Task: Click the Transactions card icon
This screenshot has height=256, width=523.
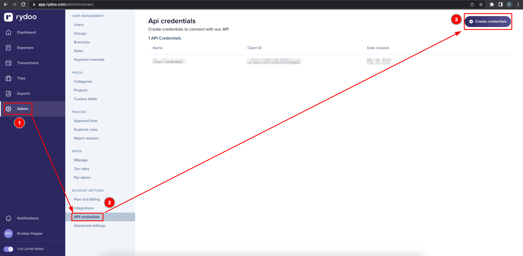Action: click(x=8, y=63)
